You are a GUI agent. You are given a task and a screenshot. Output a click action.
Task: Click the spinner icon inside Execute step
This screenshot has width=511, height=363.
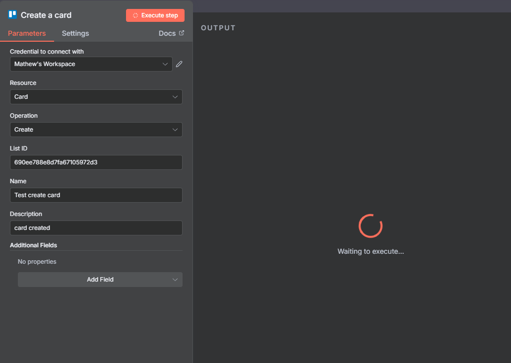135,15
